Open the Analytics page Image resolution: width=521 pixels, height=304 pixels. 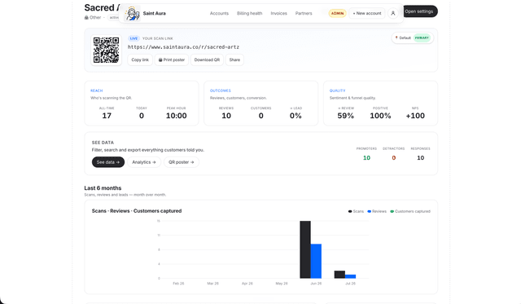144,162
